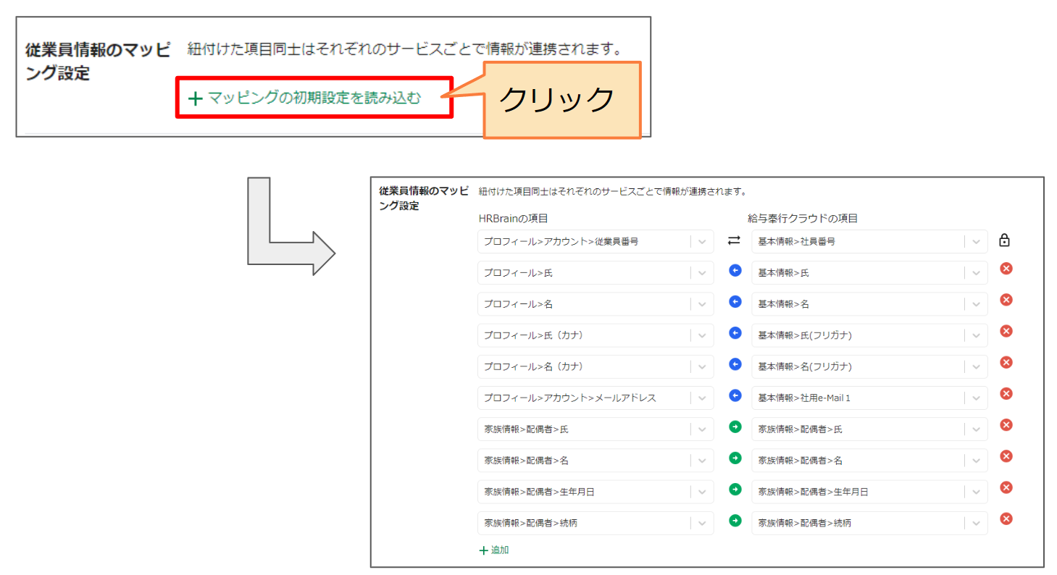The image size is (1057, 575).
Task: Open 給与奉行 dropdown 基本情報>氏(フリガナ)
Action: click(x=869, y=335)
